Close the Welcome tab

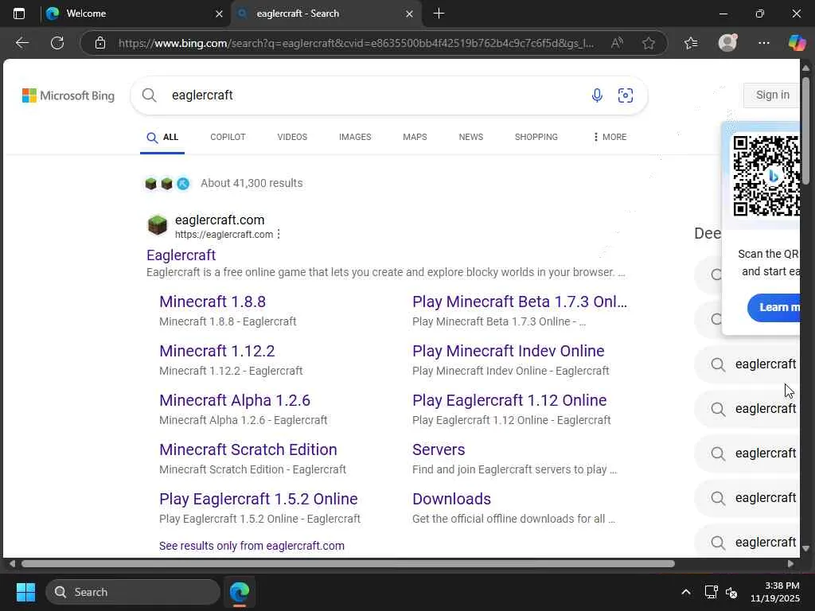point(219,14)
